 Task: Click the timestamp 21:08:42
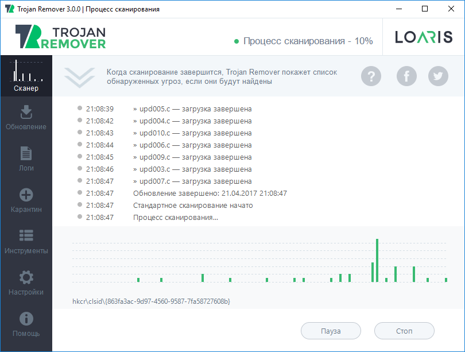click(100, 121)
